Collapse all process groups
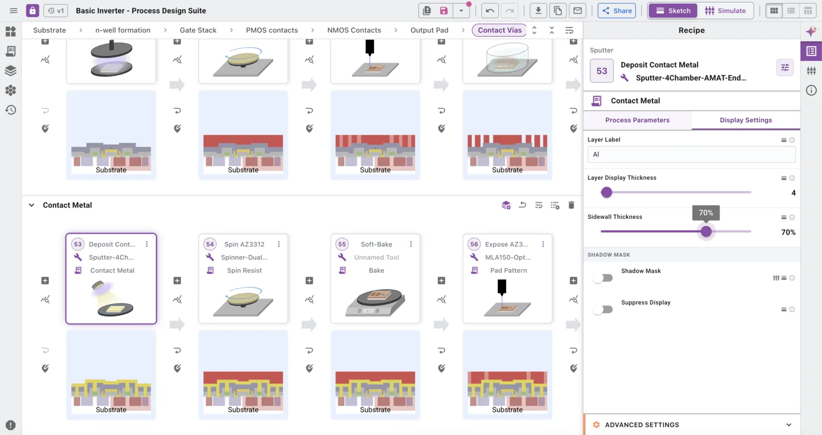 point(552,30)
